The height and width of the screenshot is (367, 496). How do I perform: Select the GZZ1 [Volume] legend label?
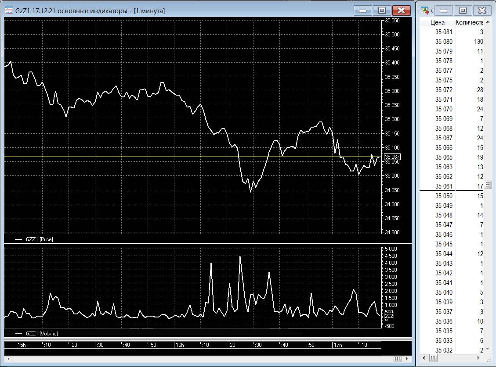pyautogui.click(x=42, y=334)
